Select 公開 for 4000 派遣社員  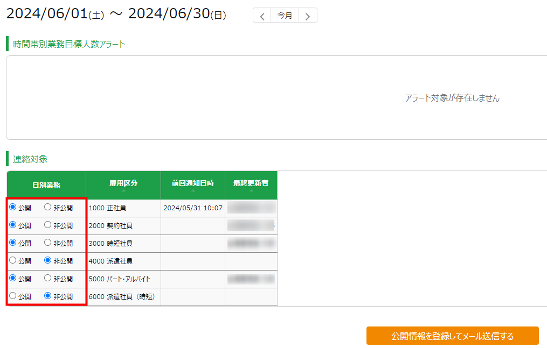[x=13, y=260]
